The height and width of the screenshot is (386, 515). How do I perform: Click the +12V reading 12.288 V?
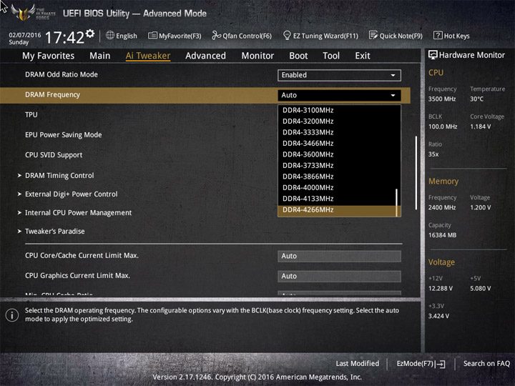441,288
